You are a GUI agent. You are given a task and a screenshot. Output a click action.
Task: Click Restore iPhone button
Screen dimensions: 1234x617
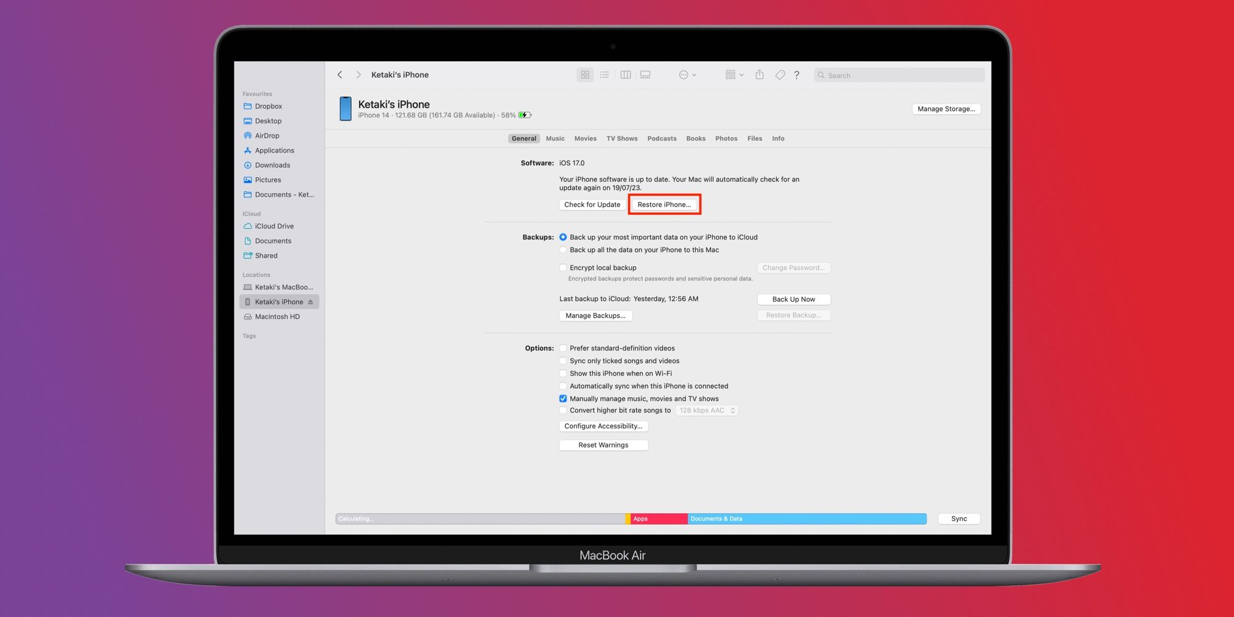(x=665, y=205)
